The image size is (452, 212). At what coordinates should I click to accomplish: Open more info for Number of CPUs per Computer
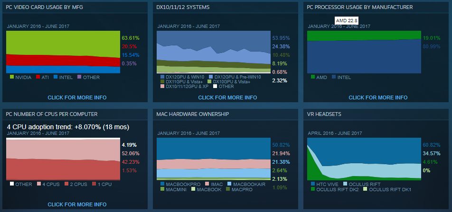77,204
